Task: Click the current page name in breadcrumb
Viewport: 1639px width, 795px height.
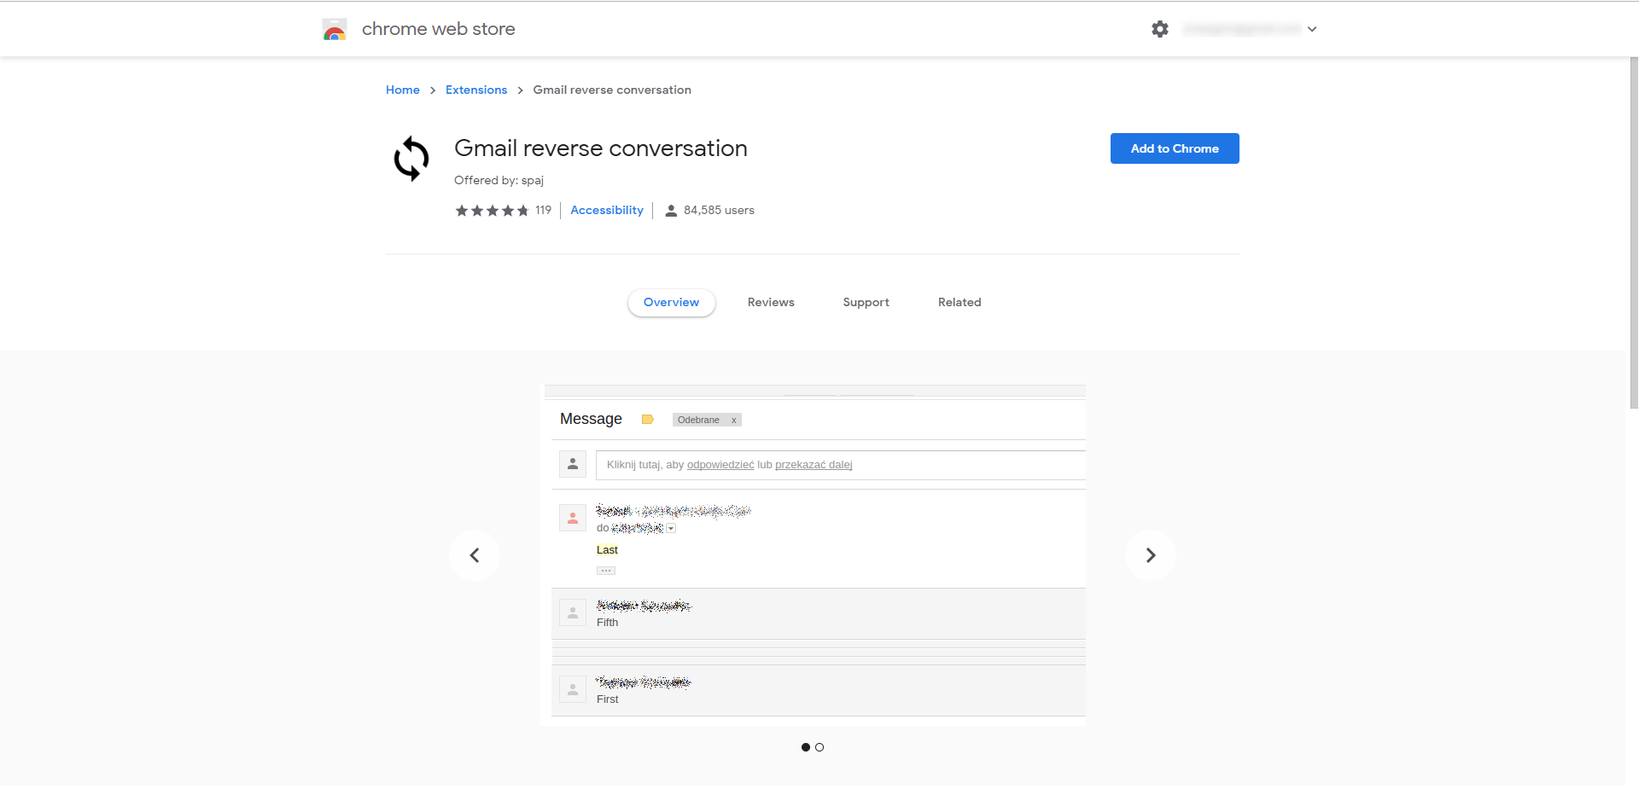Action: (612, 90)
